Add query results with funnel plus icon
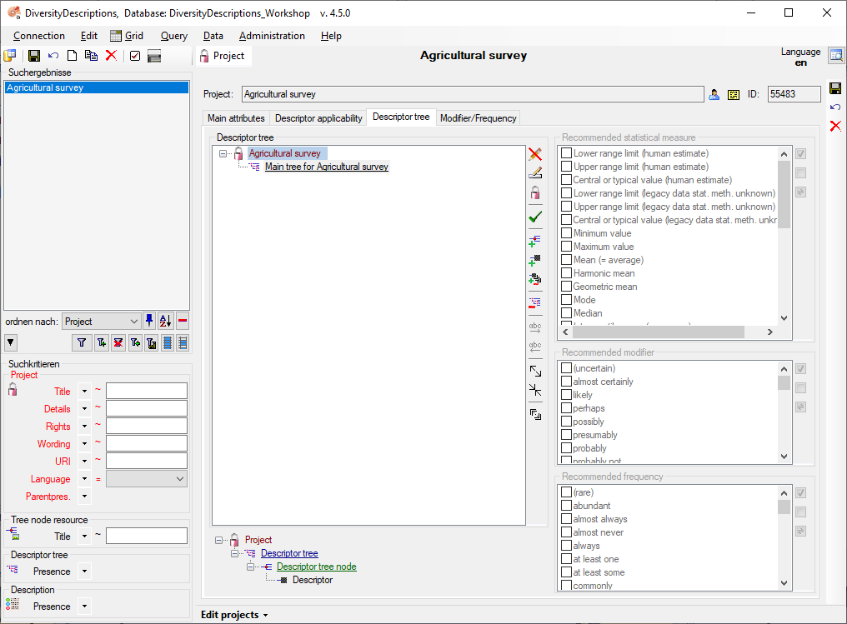 pyautogui.click(x=102, y=342)
